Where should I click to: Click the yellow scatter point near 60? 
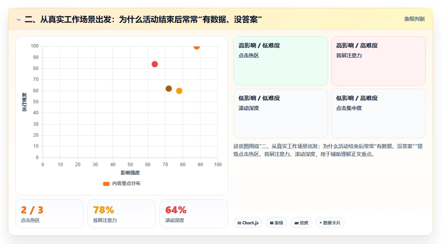click(179, 91)
